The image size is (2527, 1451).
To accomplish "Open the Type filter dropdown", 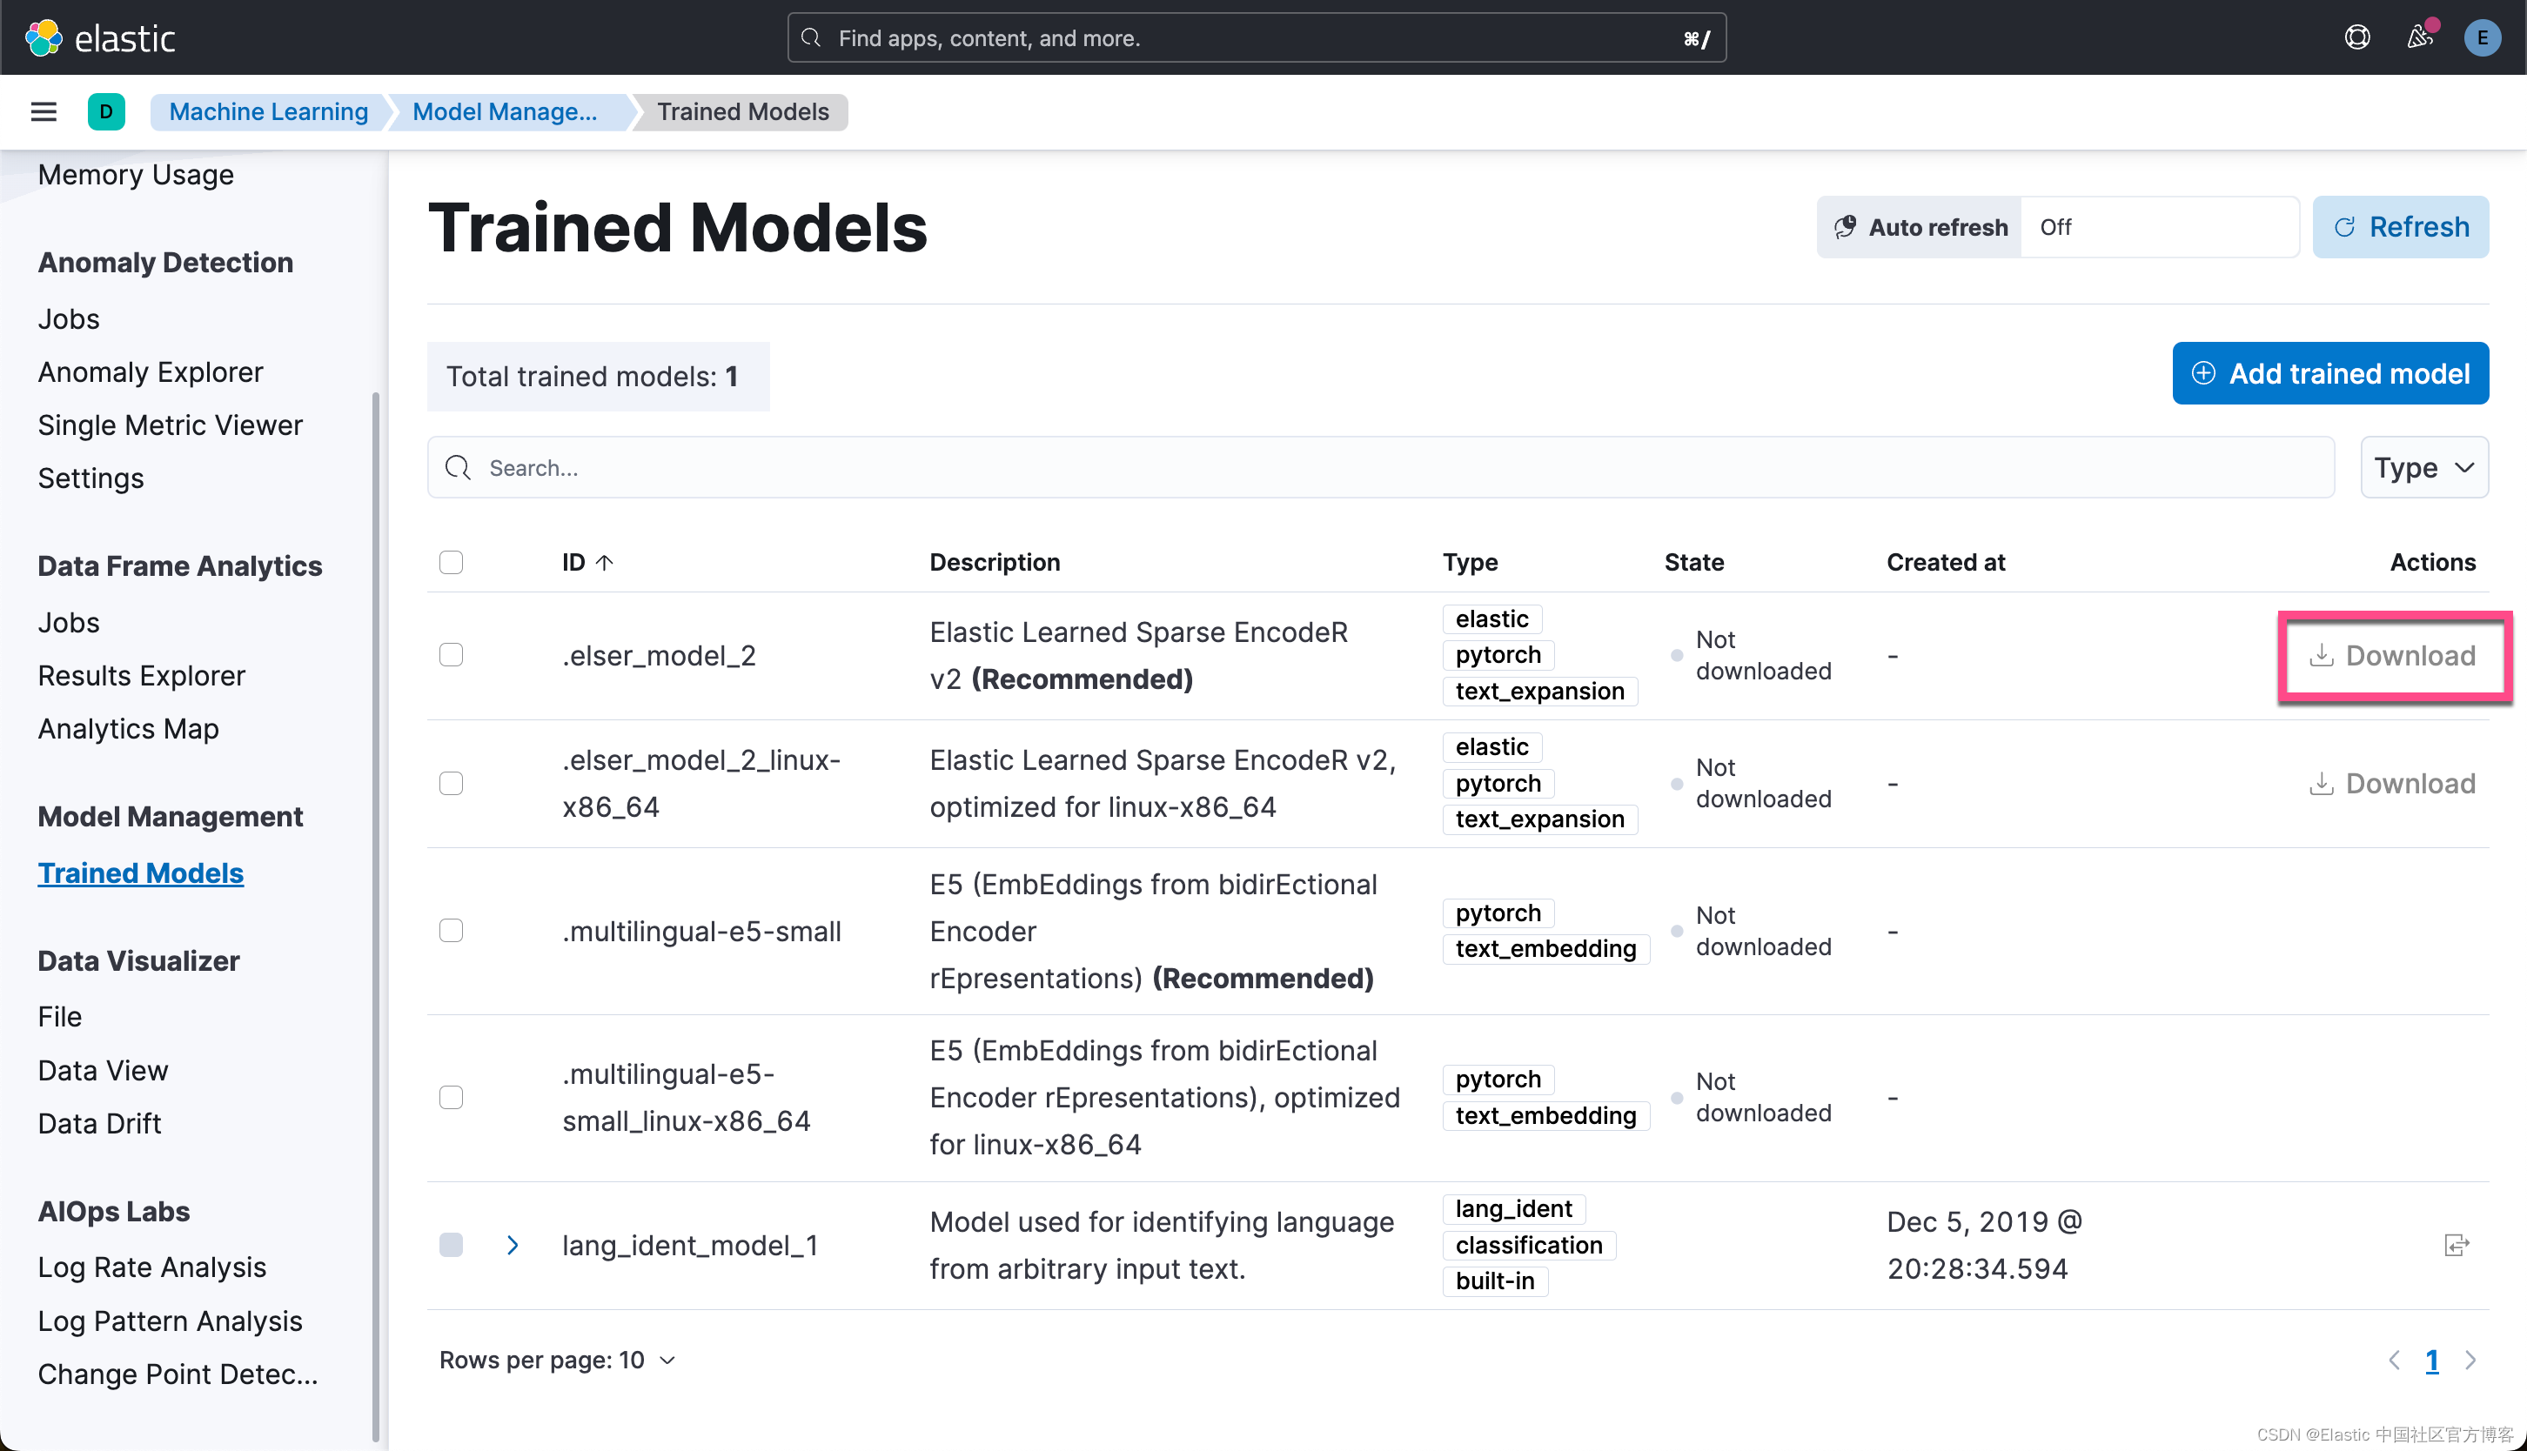I will pos(2424,466).
